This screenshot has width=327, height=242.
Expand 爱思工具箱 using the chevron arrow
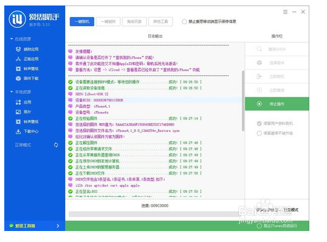58,226
